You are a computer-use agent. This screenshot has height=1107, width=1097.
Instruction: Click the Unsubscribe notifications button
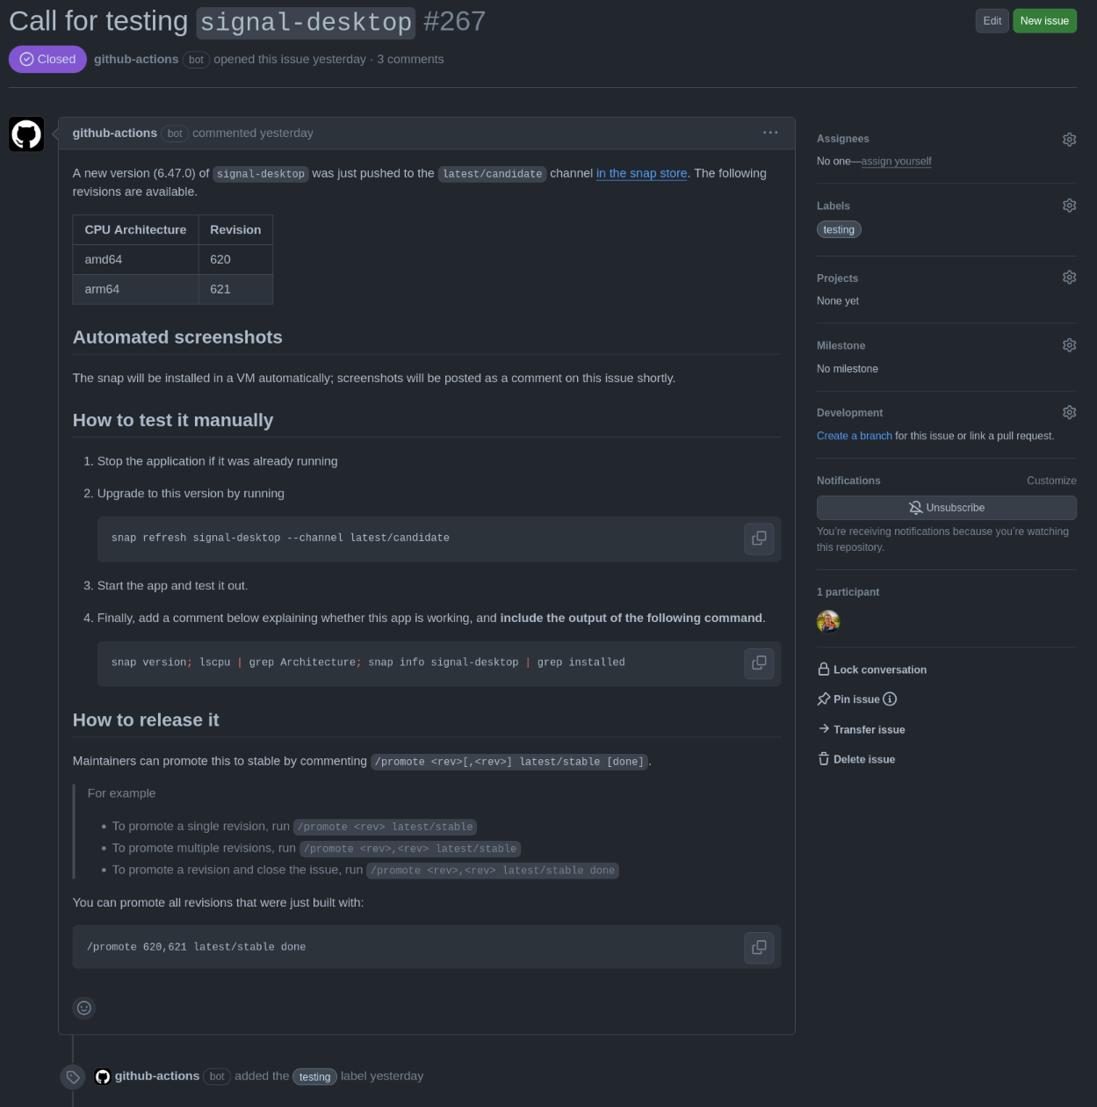(946, 508)
